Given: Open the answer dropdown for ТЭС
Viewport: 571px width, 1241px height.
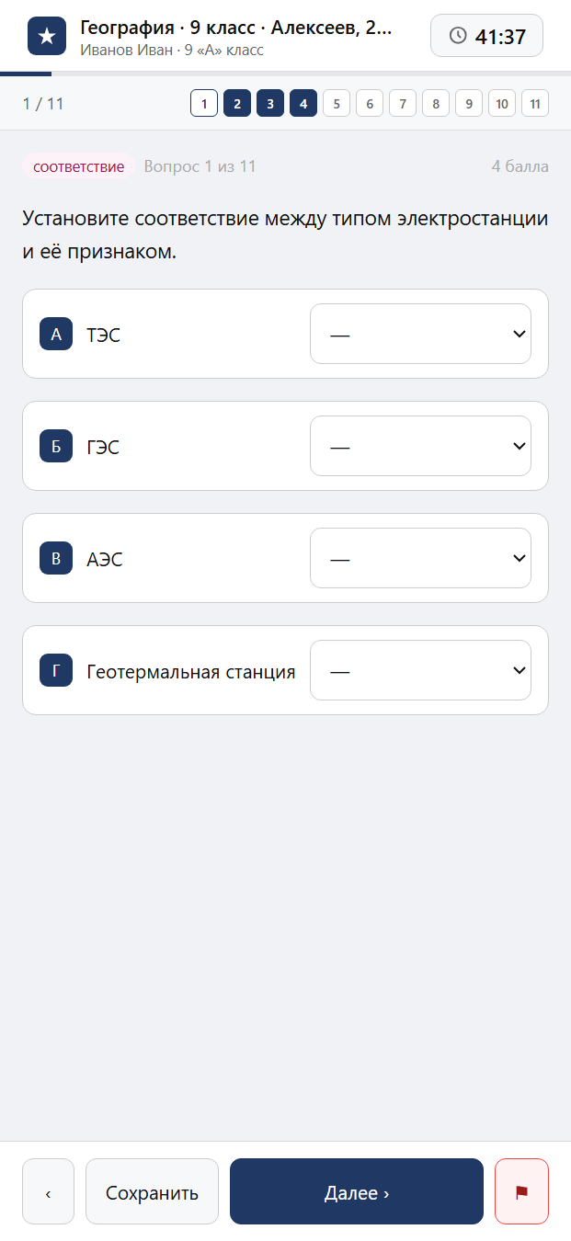Looking at the screenshot, I should 420,334.
